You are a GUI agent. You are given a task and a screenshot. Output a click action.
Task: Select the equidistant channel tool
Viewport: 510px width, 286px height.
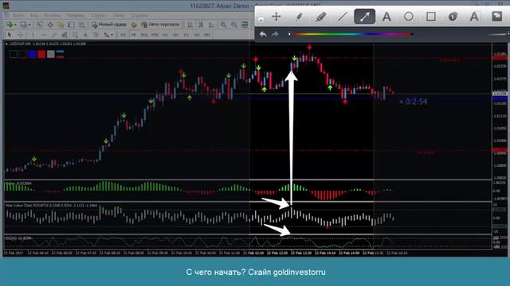(65, 35)
